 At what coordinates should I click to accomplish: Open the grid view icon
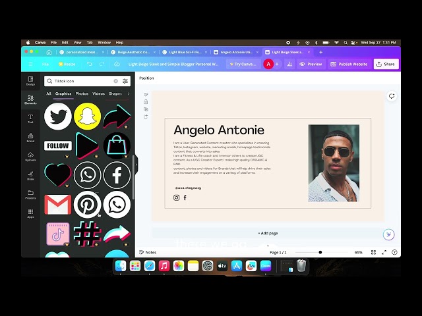(x=373, y=252)
